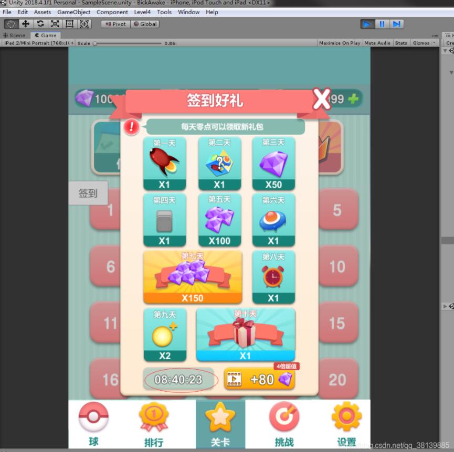This screenshot has height=452, width=454.
Task: Open the Window menu
Action: [189, 12]
